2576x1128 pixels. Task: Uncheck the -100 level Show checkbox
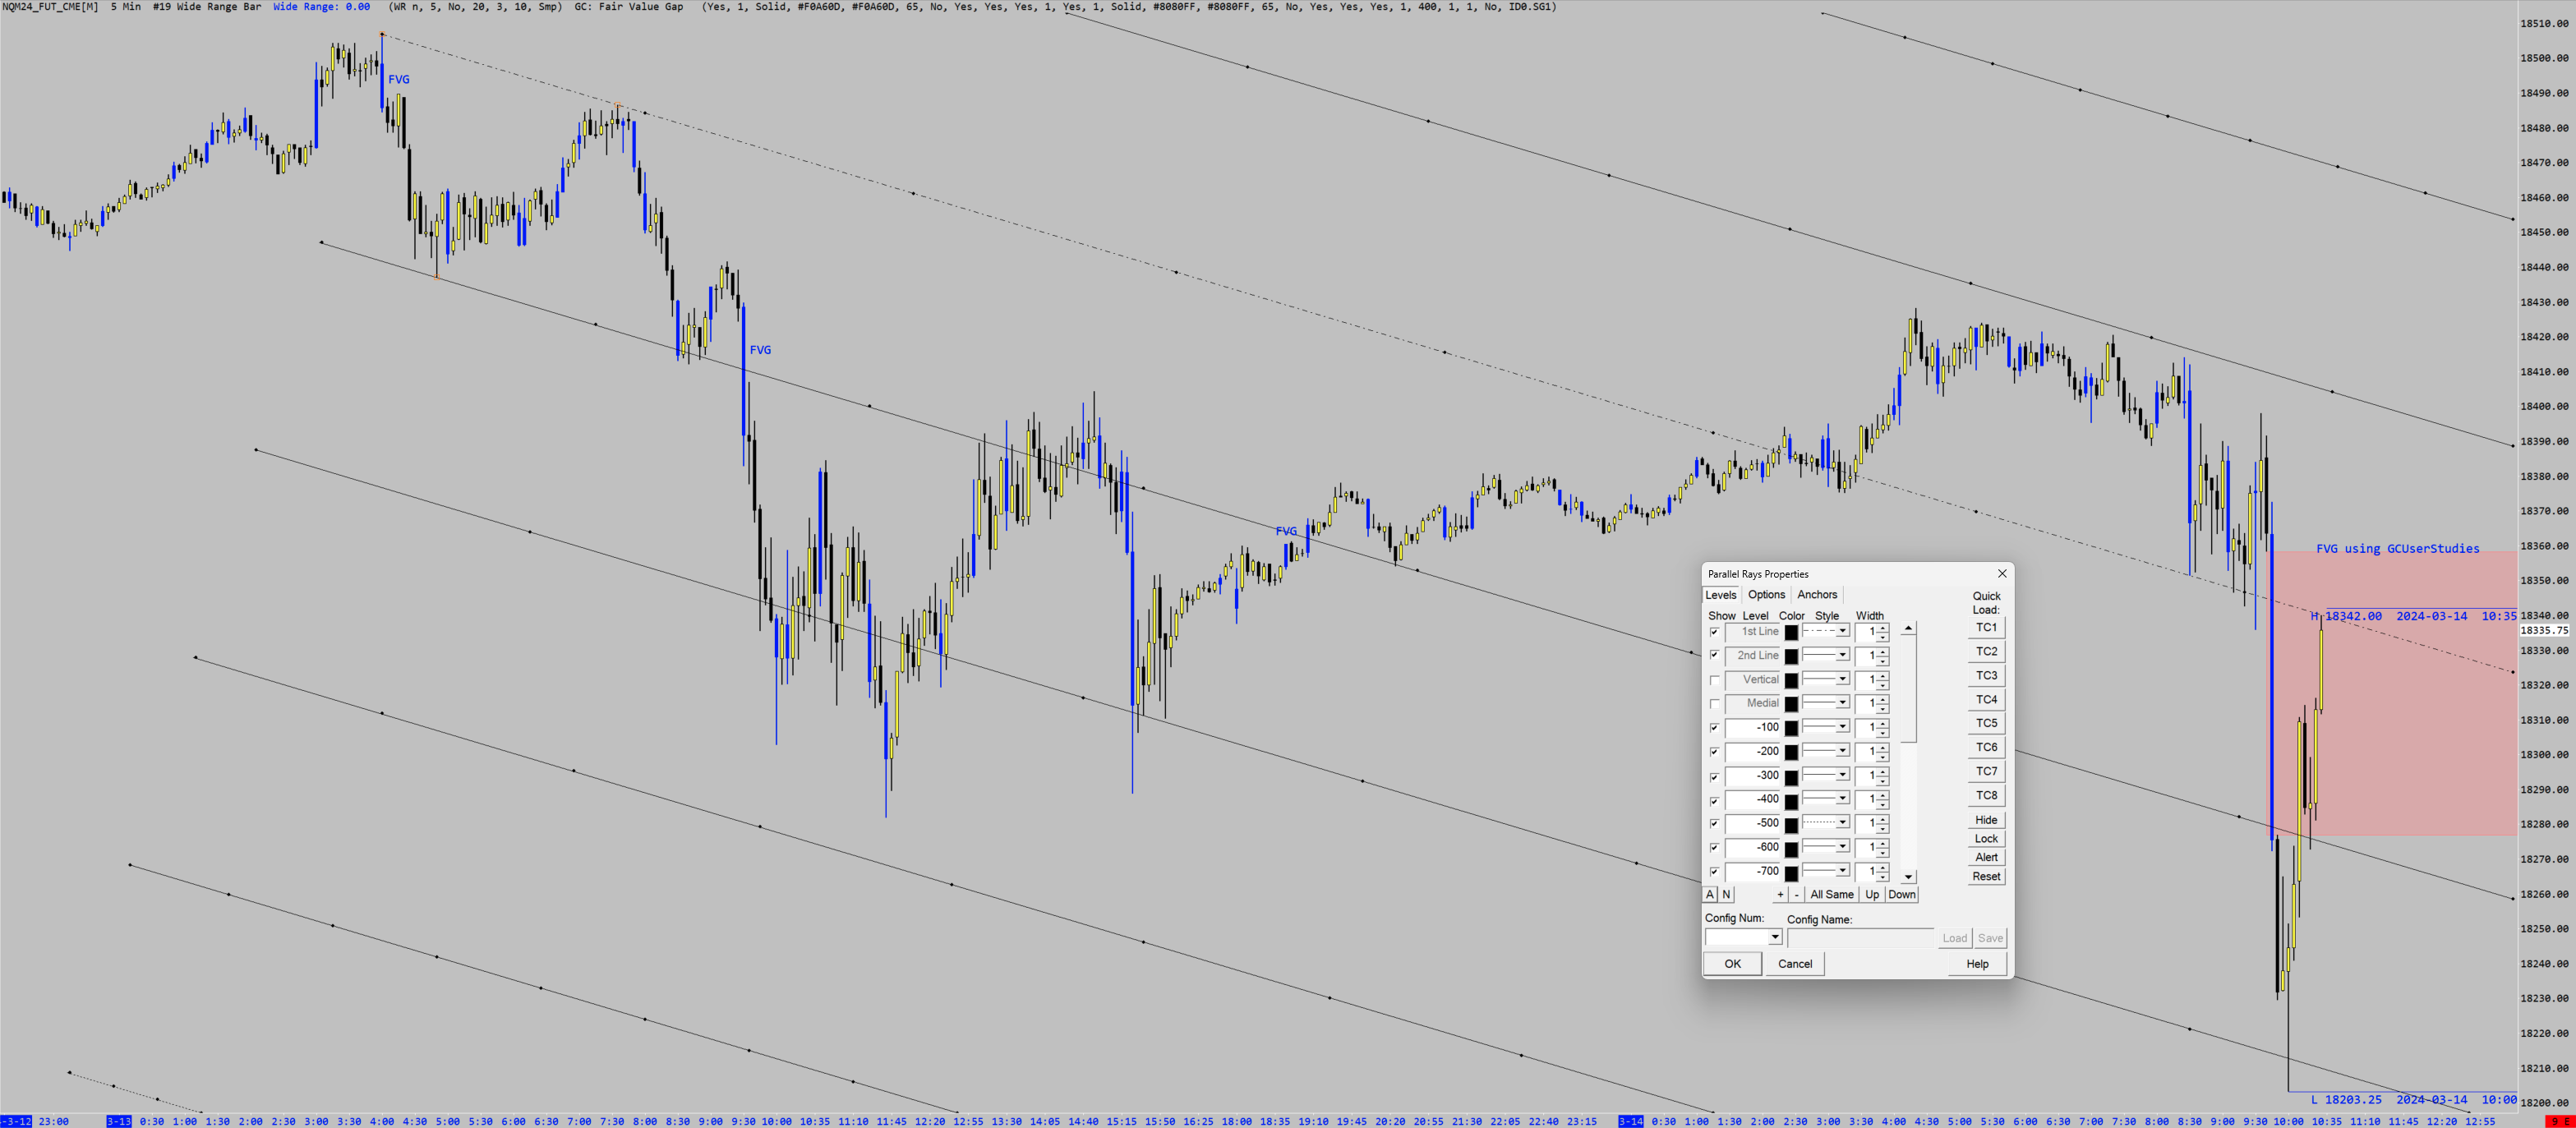coord(1715,728)
